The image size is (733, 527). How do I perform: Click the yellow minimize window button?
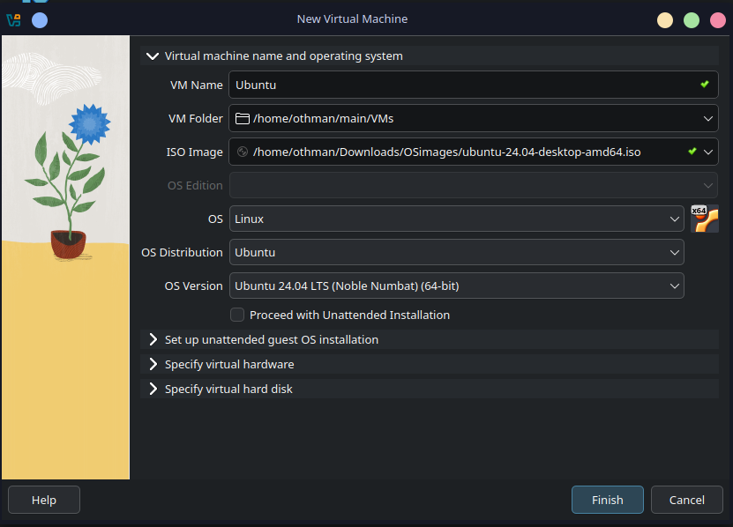[x=665, y=19]
